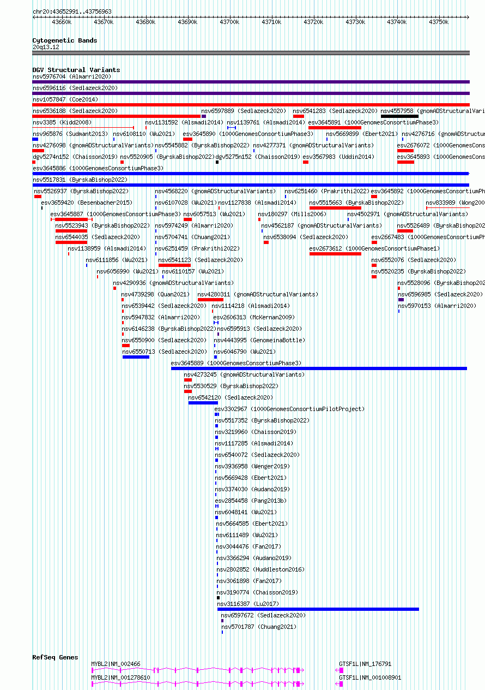Click the esv2606313 (McKernan2009) label
Viewport: 485px width, 690px height.
(254, 317)
